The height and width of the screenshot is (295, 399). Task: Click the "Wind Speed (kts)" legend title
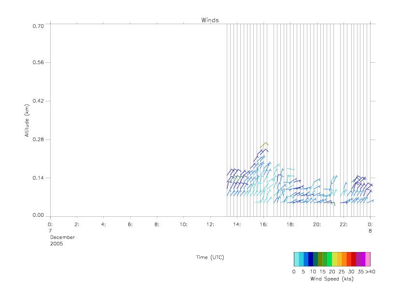332,279
